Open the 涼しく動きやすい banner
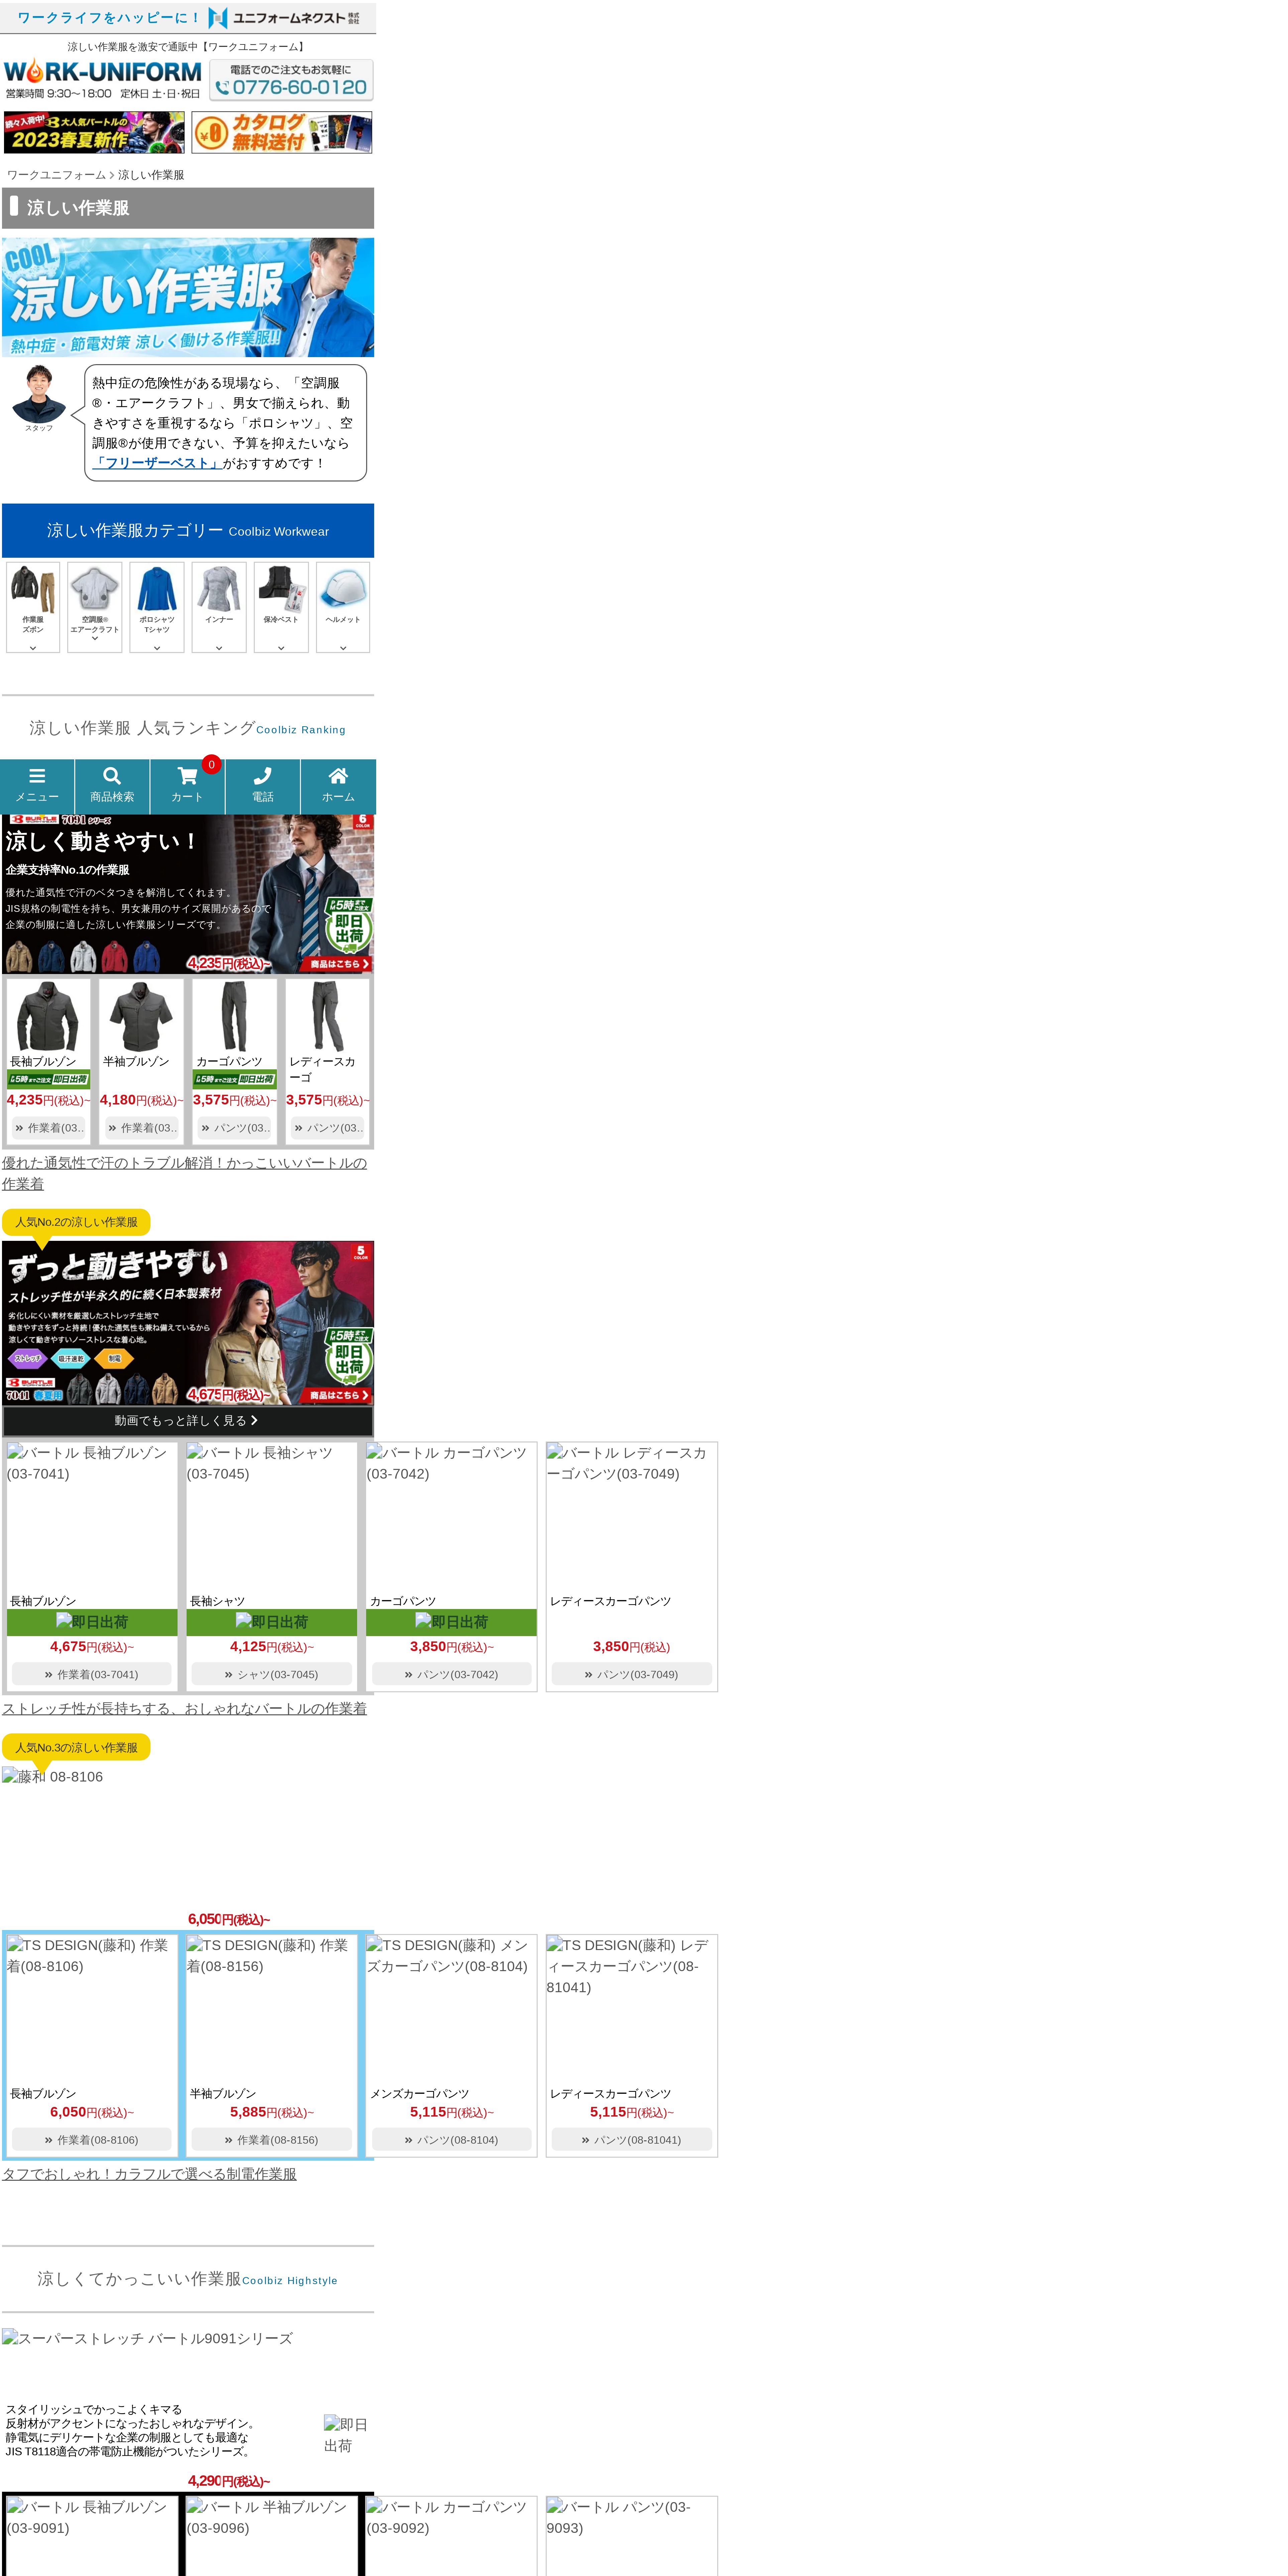This screenshot has height=2576, width=1288. (188, 894)
